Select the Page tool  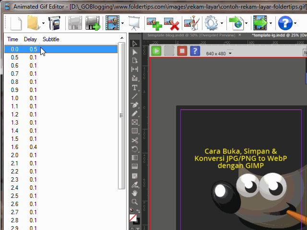tap(135, 61)
